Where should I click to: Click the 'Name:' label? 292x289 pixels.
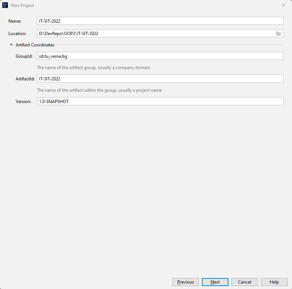click(x=15, y=21)
